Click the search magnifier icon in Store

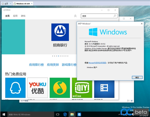pyautogui.click(x=115, y=16)
